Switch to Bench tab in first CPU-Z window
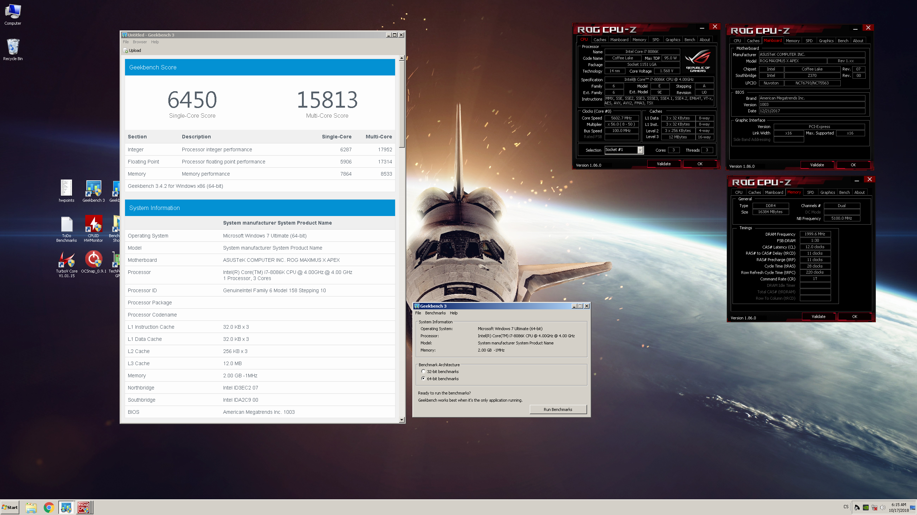 click(x=690, y=40)
